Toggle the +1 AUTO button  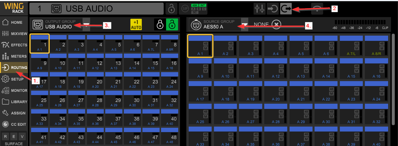pyautogui.click(x=136, y=25)
